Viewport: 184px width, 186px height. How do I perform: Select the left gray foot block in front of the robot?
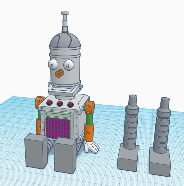tap(36, 151)
